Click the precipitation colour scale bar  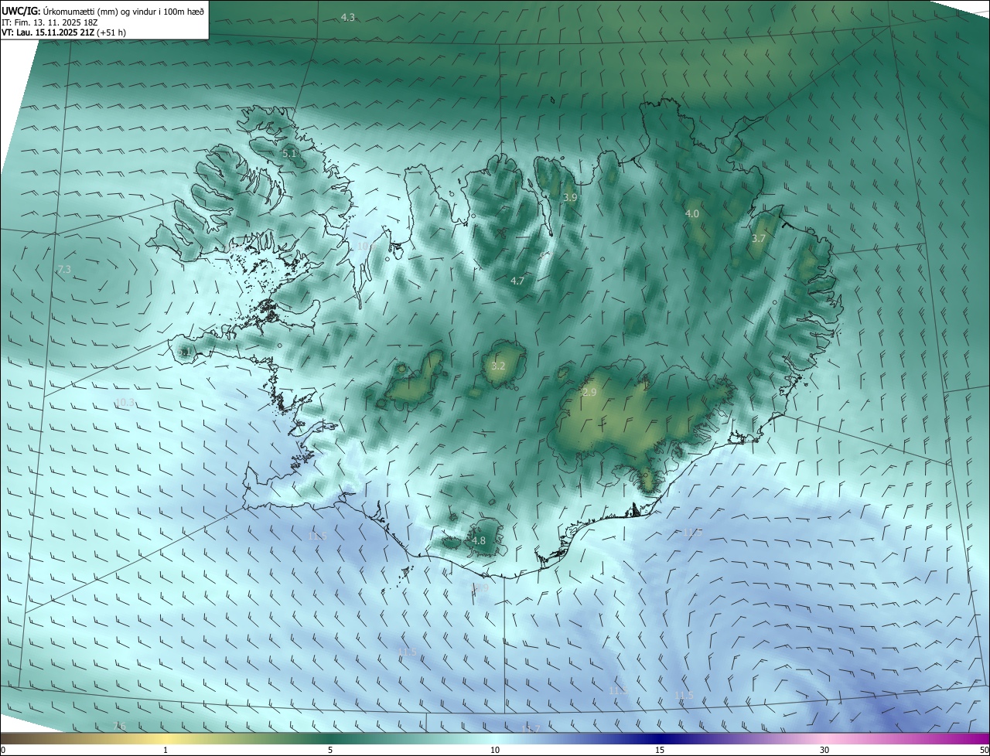[x=495, y=738]
